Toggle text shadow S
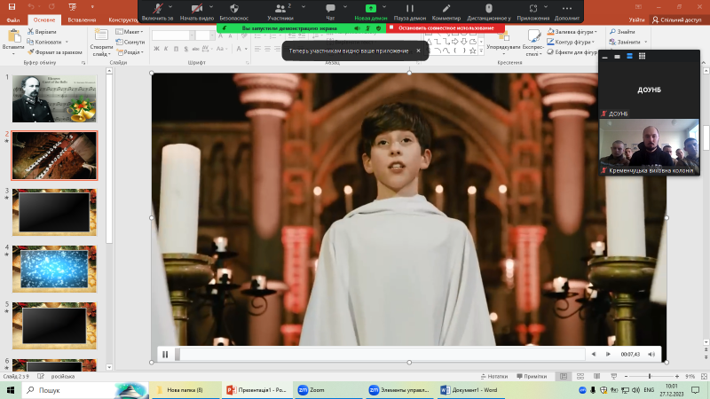The height and width of the screenshot is (399, 710). [x=185, y=49]
